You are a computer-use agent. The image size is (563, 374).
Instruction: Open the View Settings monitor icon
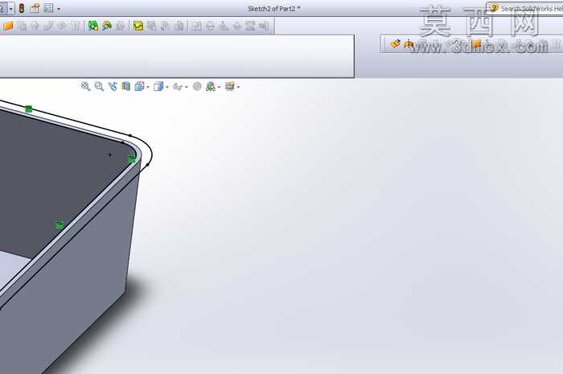pyautogui.click(x=229, y=87)
